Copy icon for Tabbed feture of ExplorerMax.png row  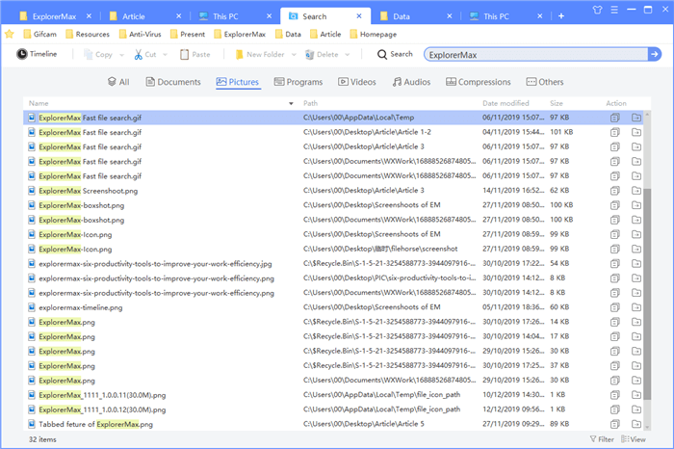coord(615,424)
